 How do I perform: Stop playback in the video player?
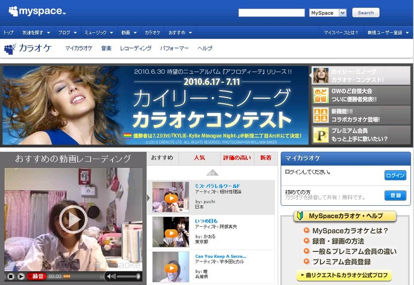pos(11,276)
